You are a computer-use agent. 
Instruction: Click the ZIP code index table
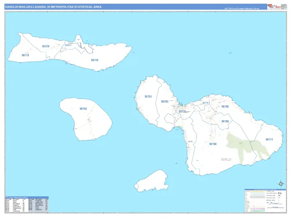click(x=27, y=204)
